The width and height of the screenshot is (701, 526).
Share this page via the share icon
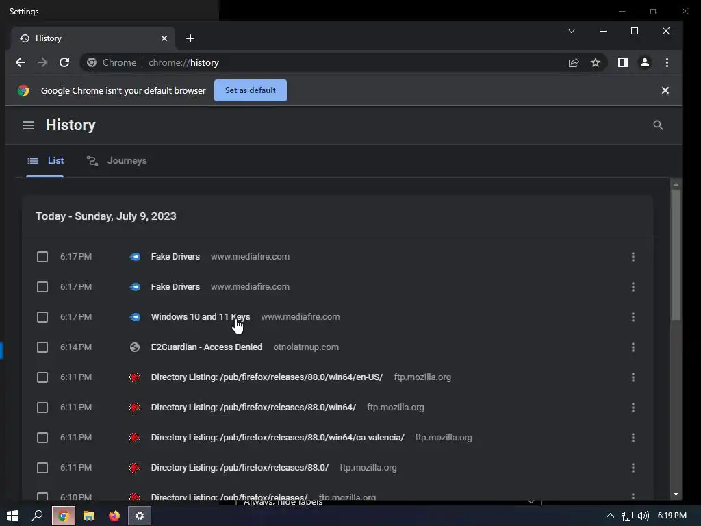[x=574, y=62]
